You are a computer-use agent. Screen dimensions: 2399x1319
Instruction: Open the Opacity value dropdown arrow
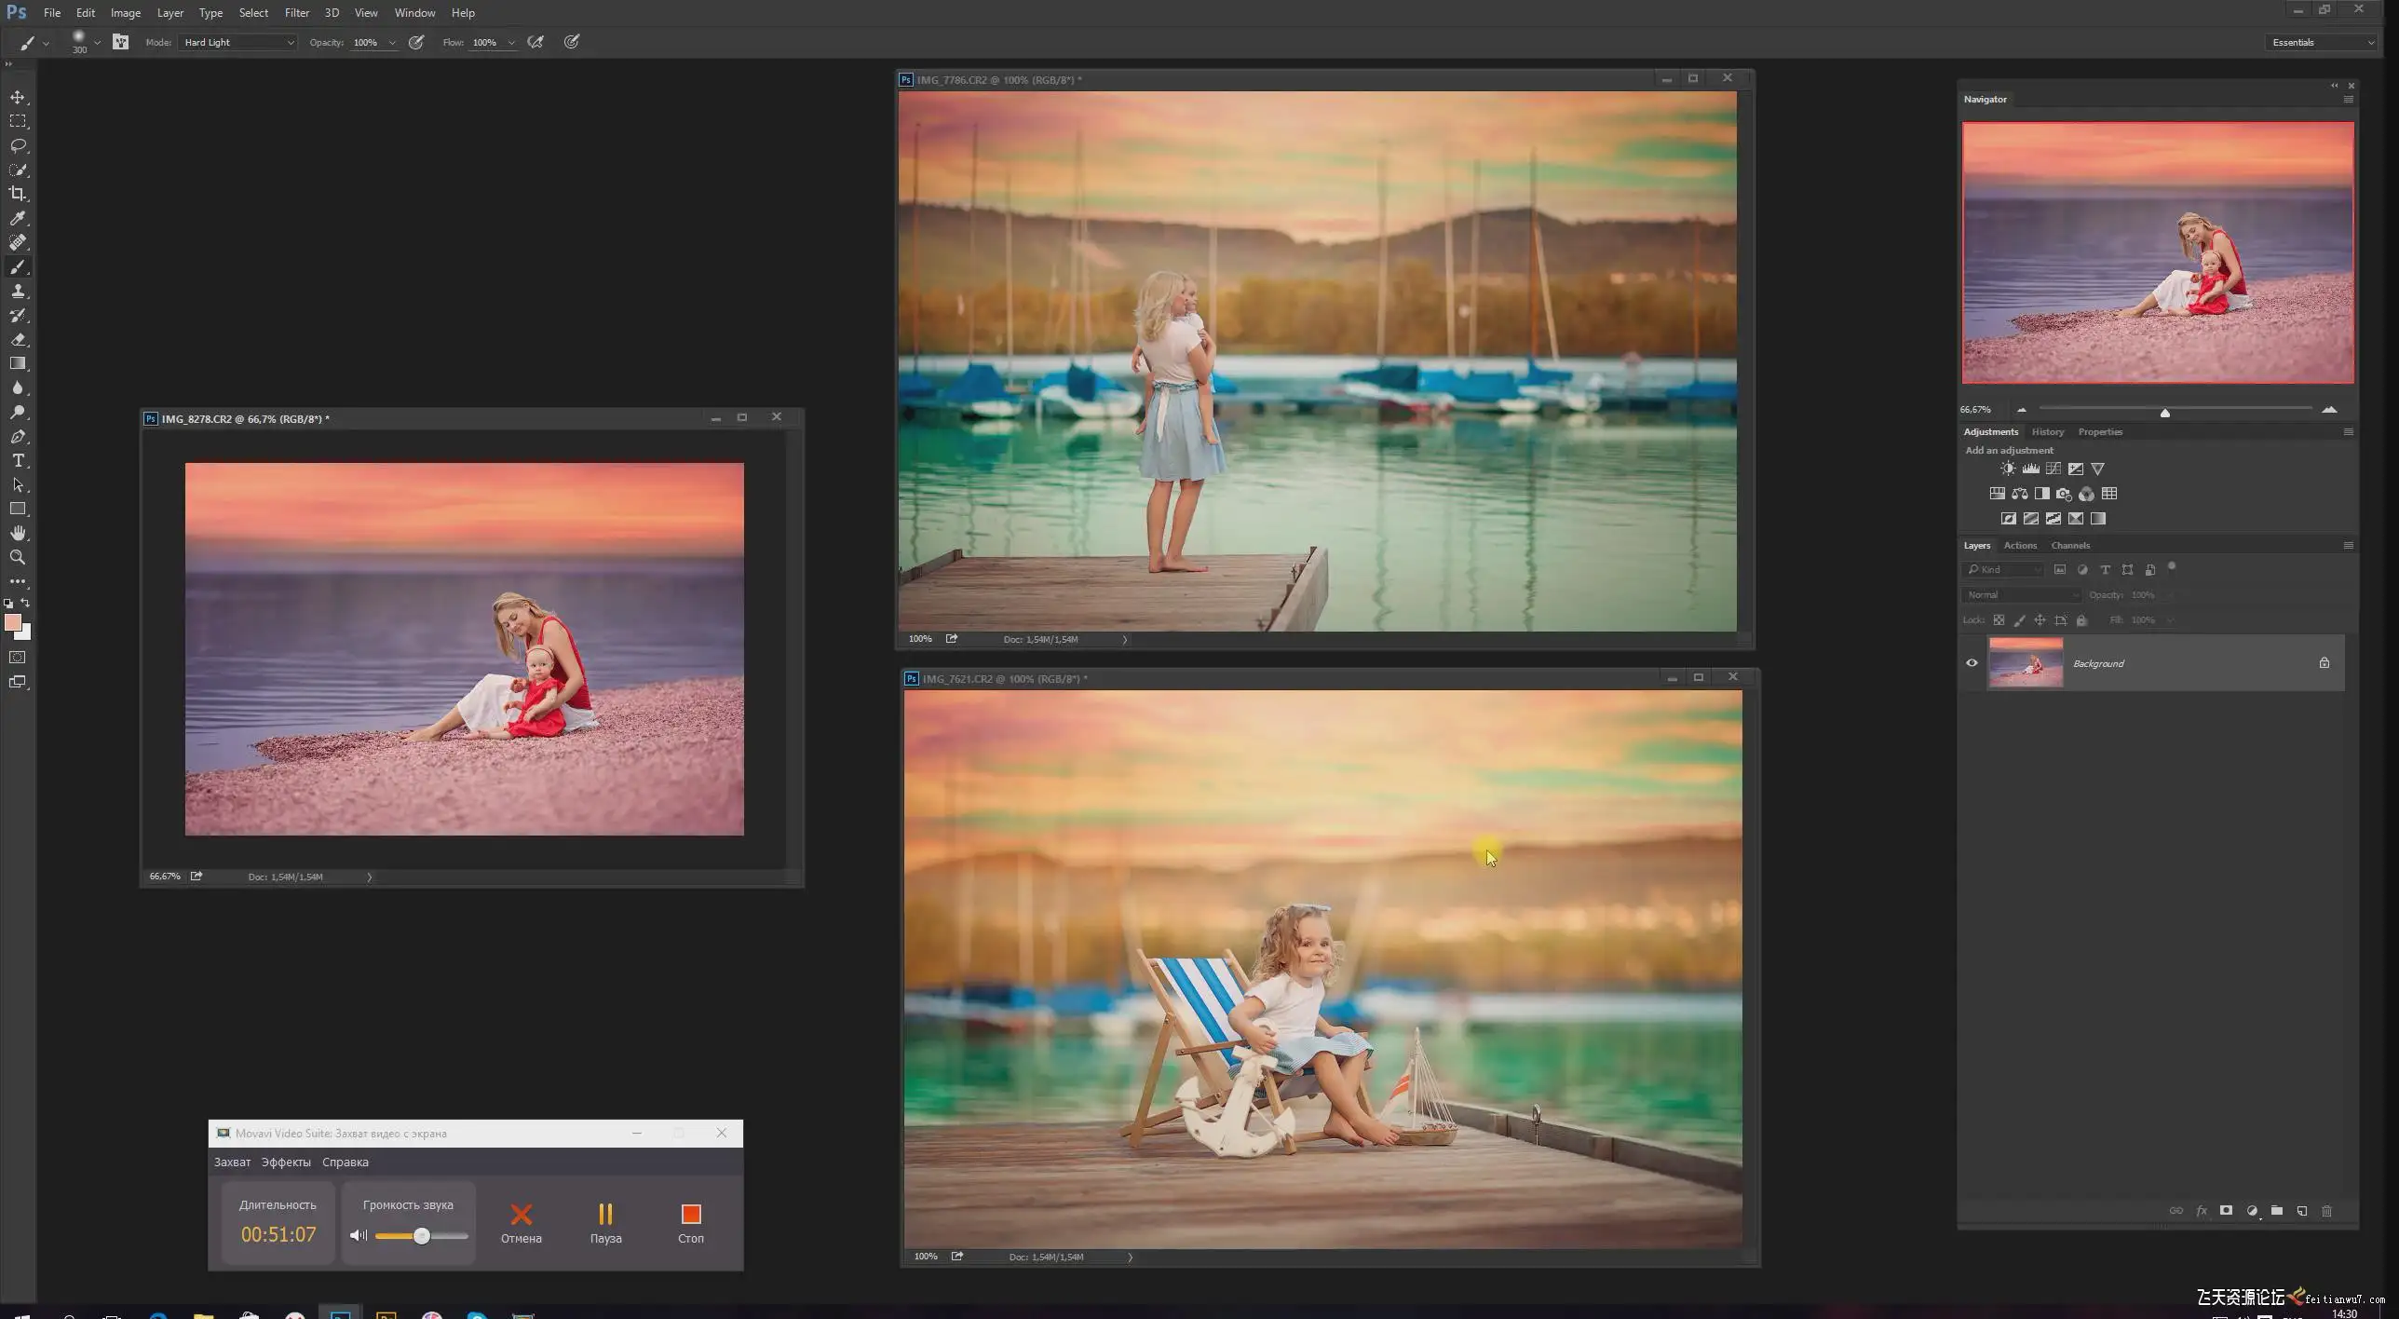point(392,43)
